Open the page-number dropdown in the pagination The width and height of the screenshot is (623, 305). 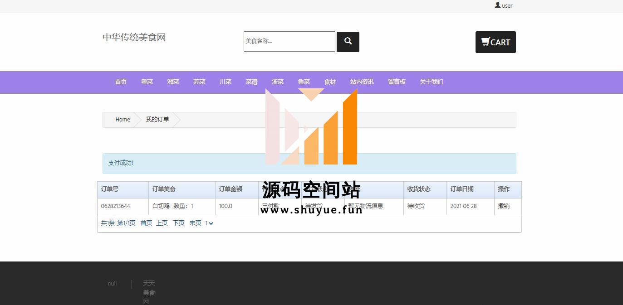coord(209,223)
